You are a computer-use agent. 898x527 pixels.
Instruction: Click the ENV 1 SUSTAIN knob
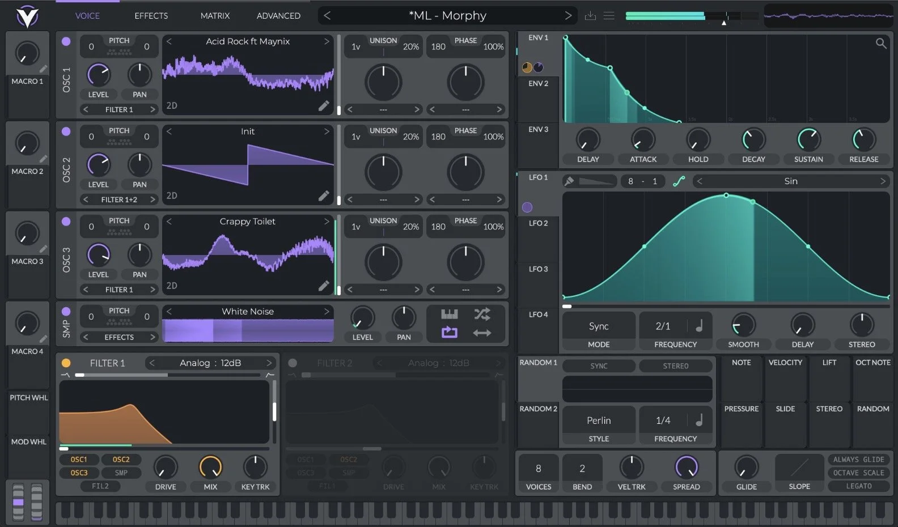coord(808,139)
